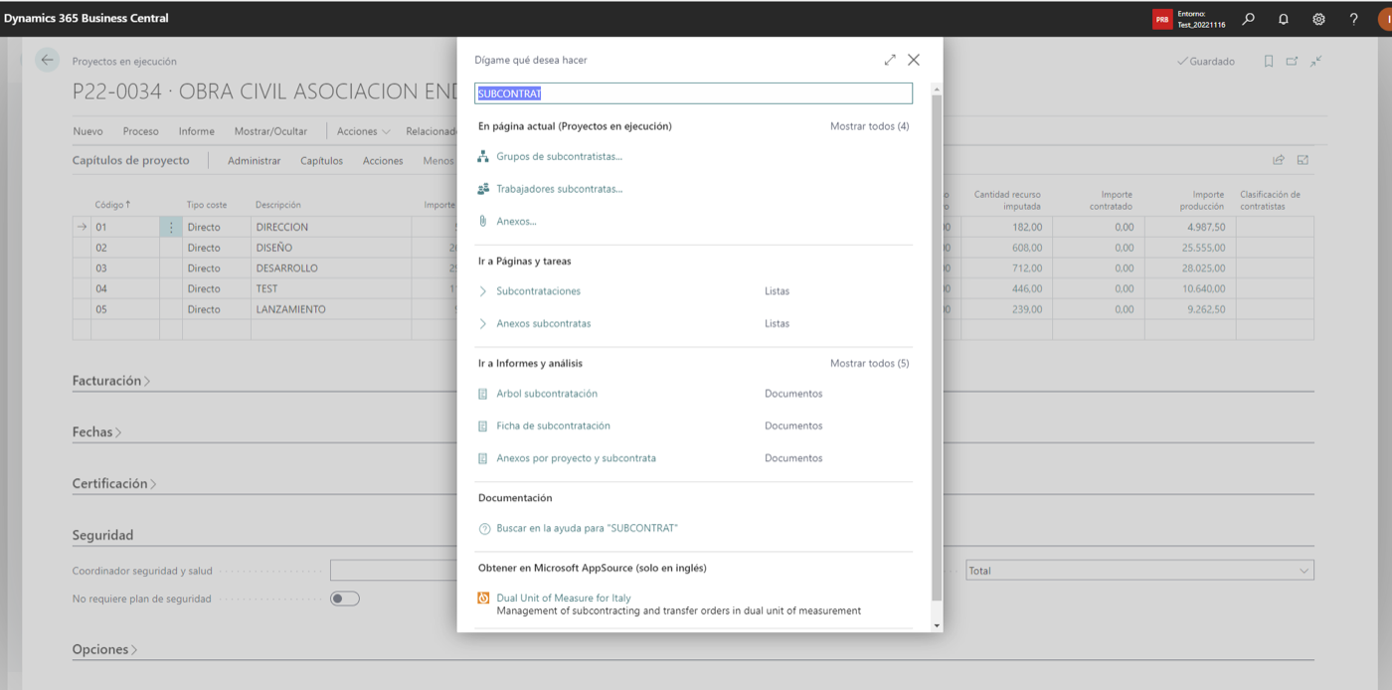Expand the Certificación section
The width and height of the screenshot is (1392, 690).
coord(114,483)
